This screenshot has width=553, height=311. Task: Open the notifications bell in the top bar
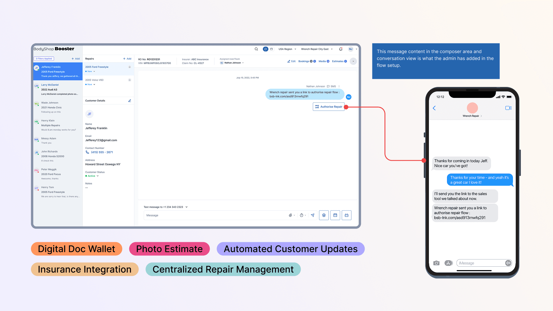(341, 49)
